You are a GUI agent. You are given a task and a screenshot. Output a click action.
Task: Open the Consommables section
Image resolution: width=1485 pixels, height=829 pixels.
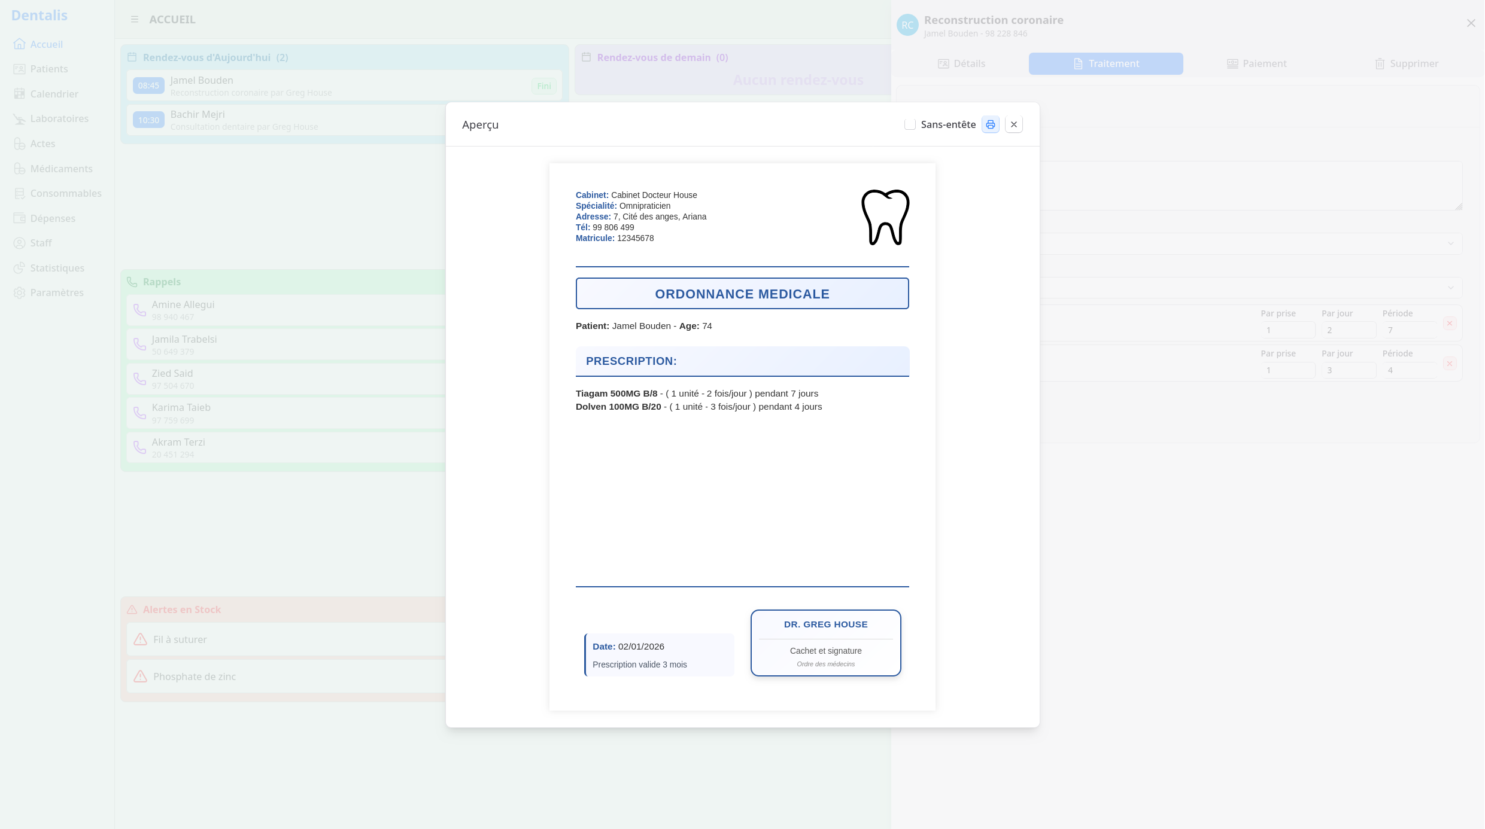click(65, 193)
